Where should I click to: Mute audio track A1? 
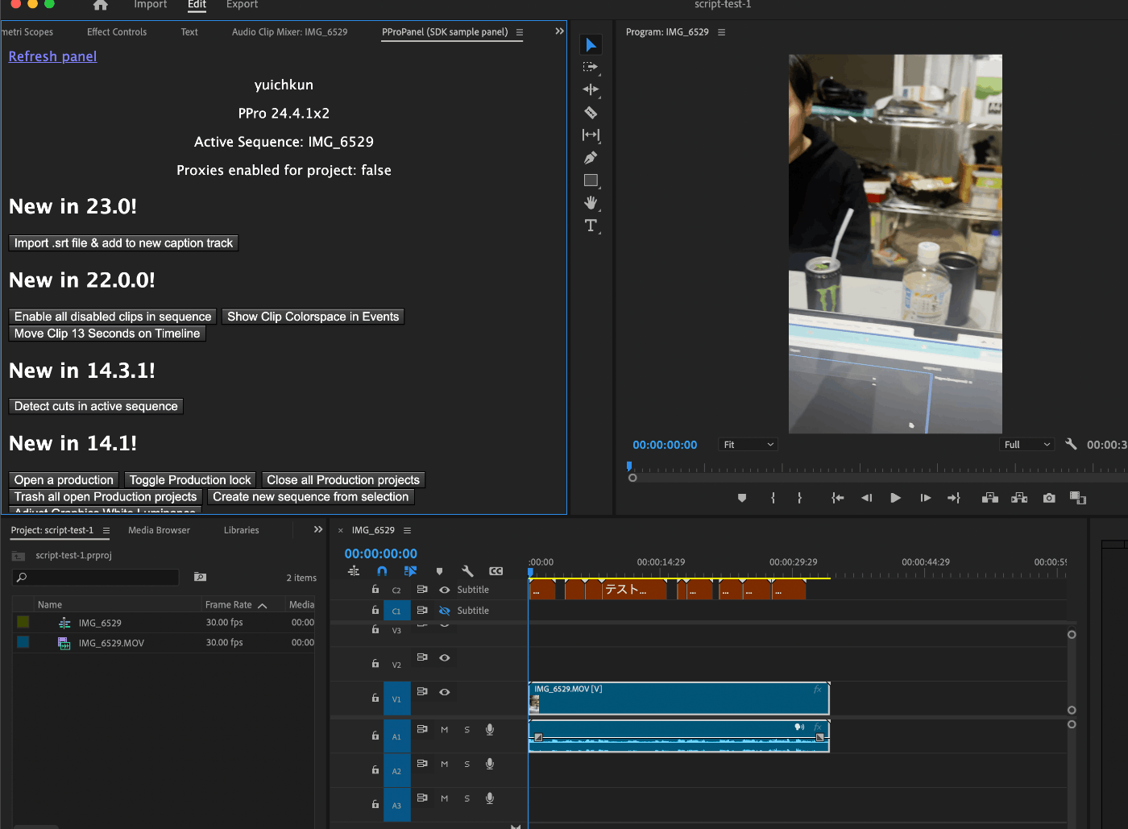click(444, 730)
